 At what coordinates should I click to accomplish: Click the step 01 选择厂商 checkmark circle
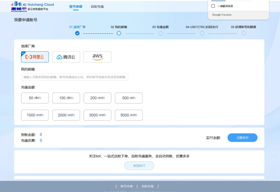[77, 33]
